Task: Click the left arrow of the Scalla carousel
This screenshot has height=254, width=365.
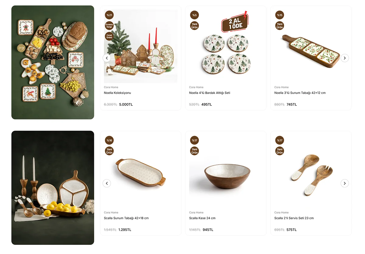Action: pos(106,183)
